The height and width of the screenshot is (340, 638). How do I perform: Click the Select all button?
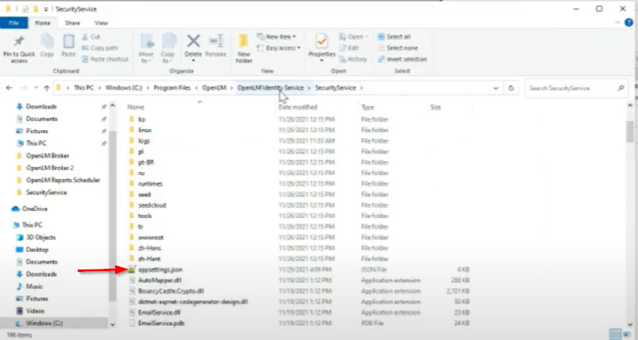coord(397,36)
